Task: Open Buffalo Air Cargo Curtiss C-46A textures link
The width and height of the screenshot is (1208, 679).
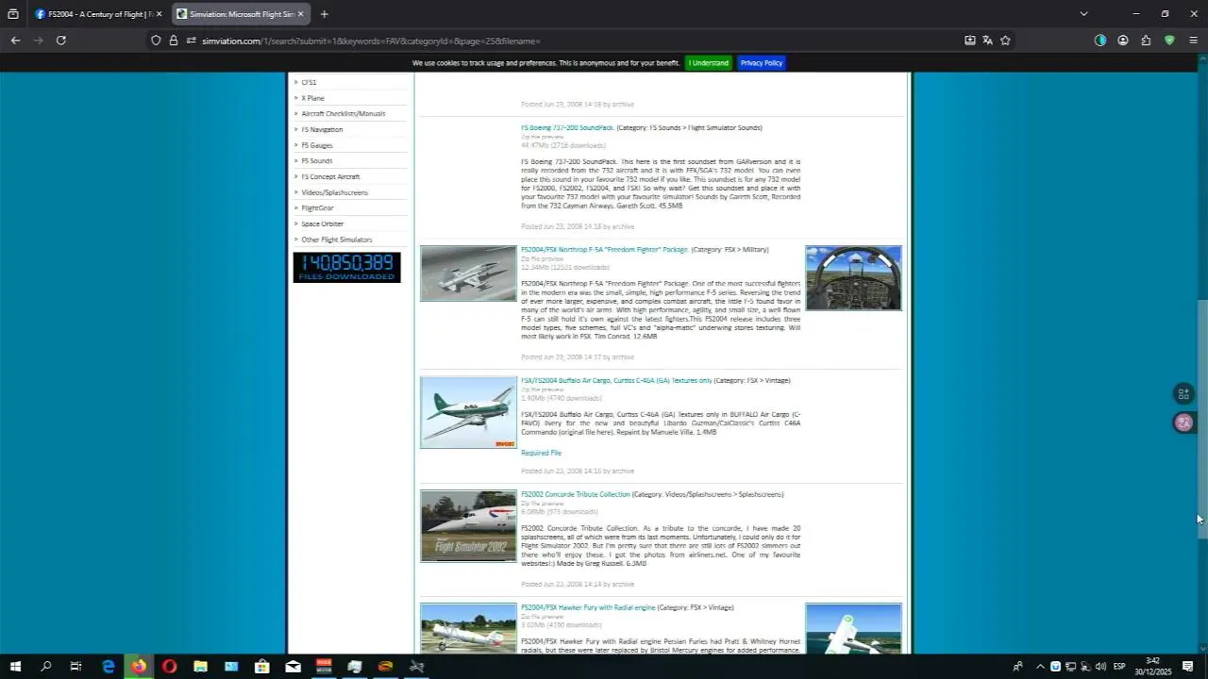Action: (x=616, y=381)
